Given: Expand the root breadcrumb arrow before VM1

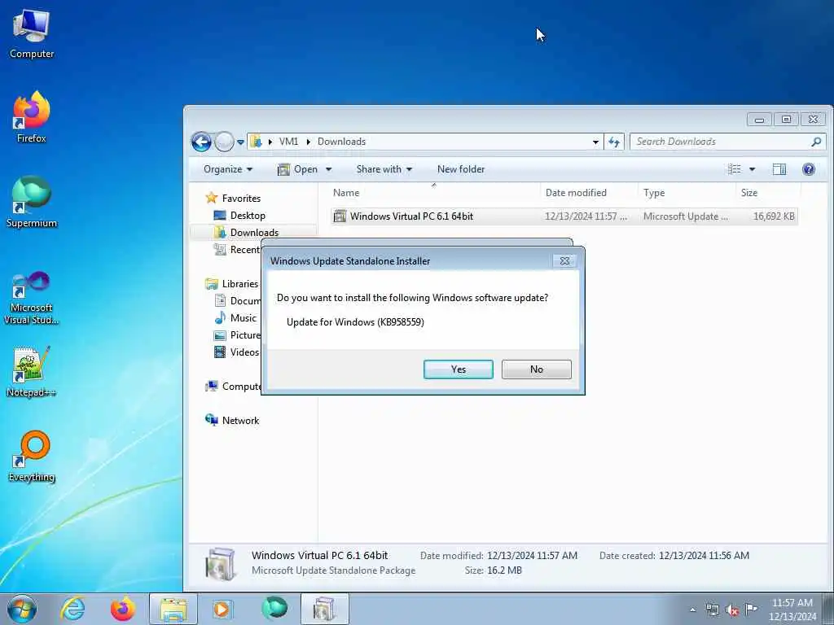Looking at the screenshot, I should [270, 142].
